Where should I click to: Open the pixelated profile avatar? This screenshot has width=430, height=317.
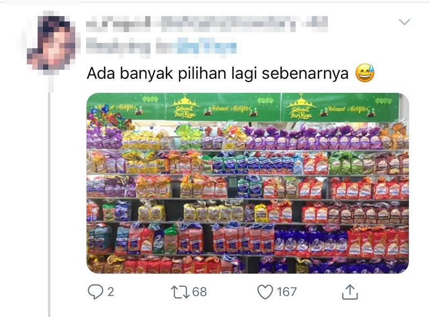point(52,42)
